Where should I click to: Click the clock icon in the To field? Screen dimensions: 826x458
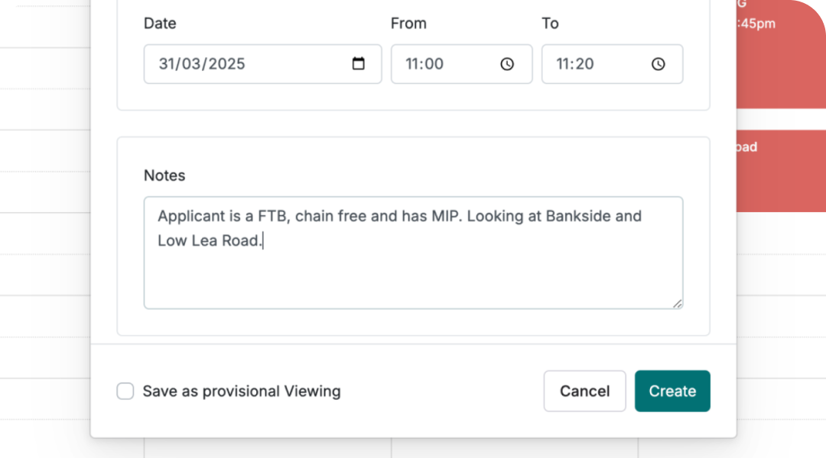[x=658, y=64]
